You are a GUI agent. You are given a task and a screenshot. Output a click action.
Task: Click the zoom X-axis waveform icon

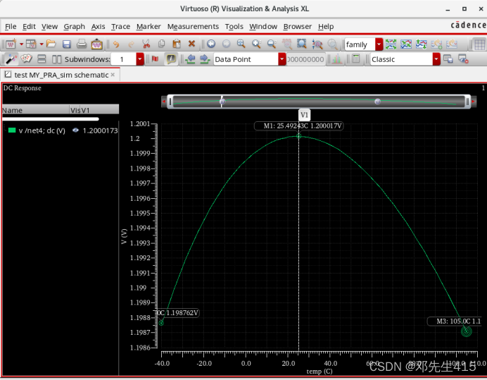pyautogui.click(x=317, y=44)
